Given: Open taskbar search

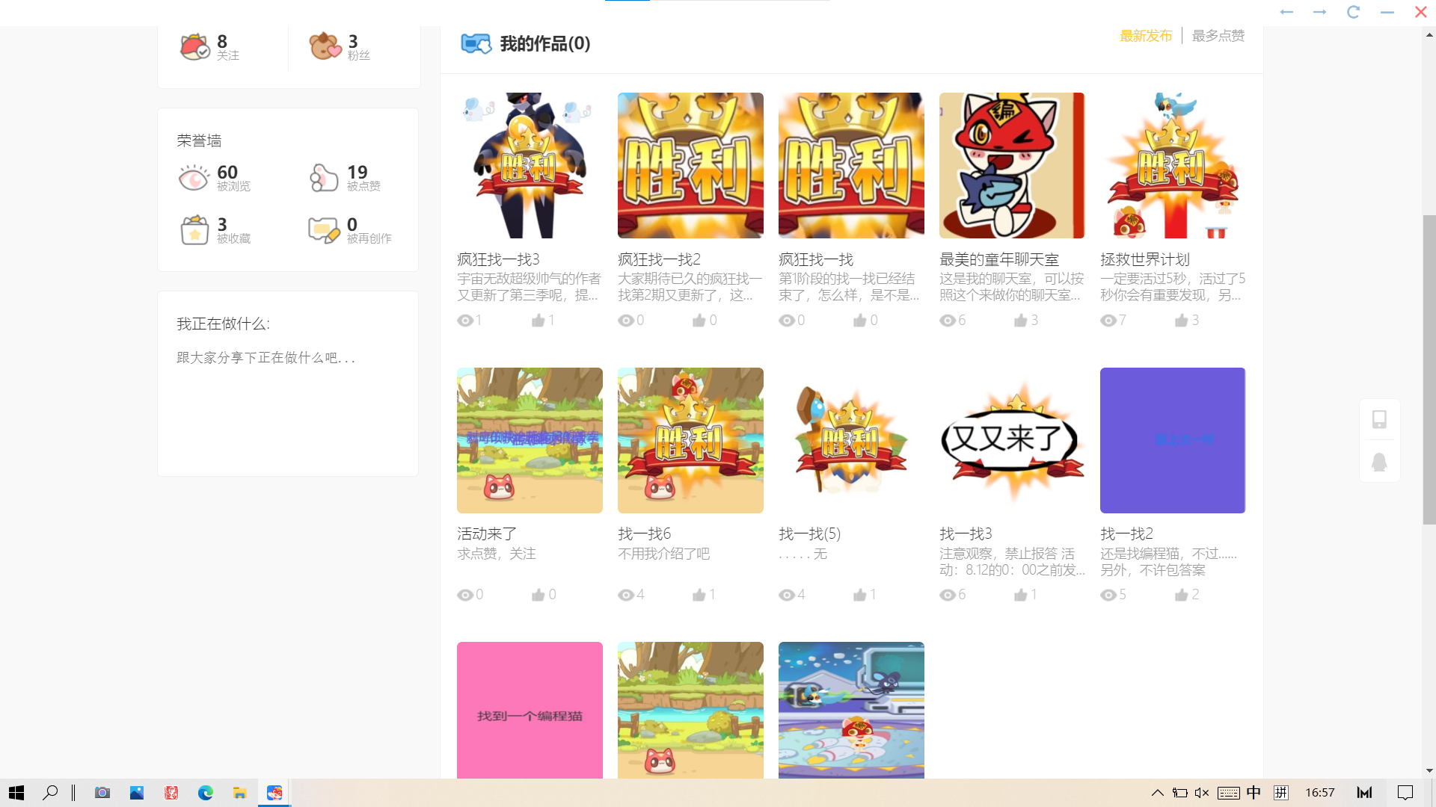Looking at the screenshot, I should [x=50, y=793].
